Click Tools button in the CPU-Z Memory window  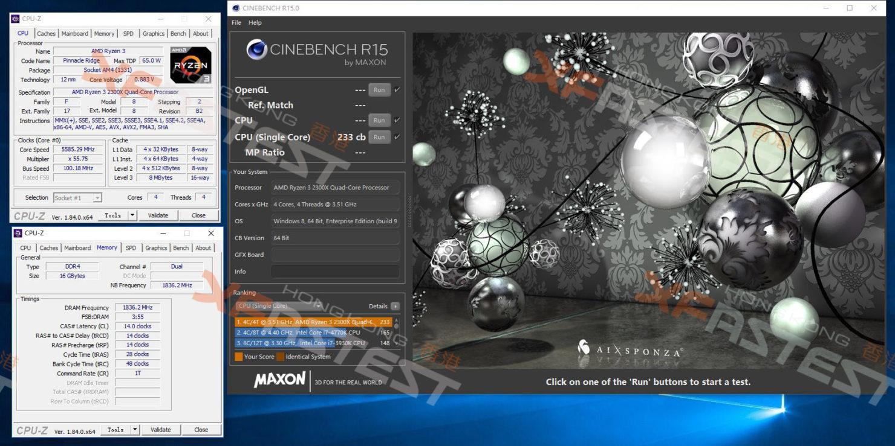(116, 430)
